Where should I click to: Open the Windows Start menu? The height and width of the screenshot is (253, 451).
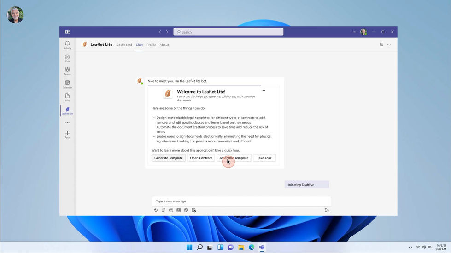(x=189, y=247)
